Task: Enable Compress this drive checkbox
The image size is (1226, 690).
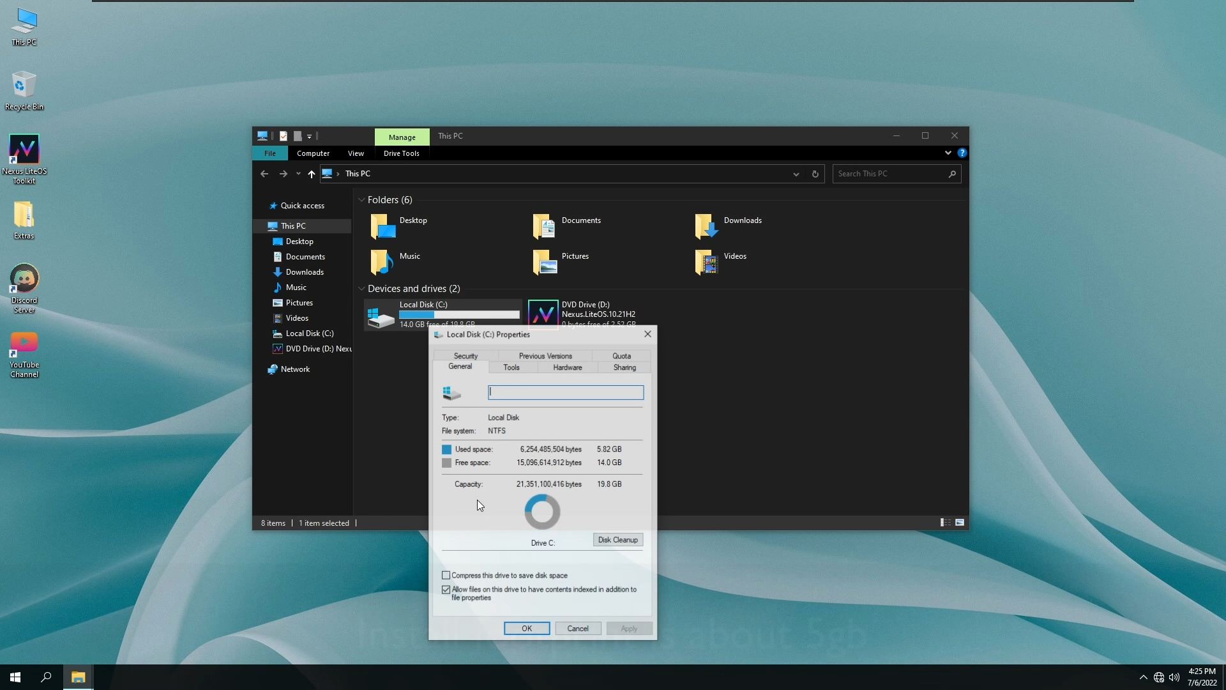Action: pos(446,576)
